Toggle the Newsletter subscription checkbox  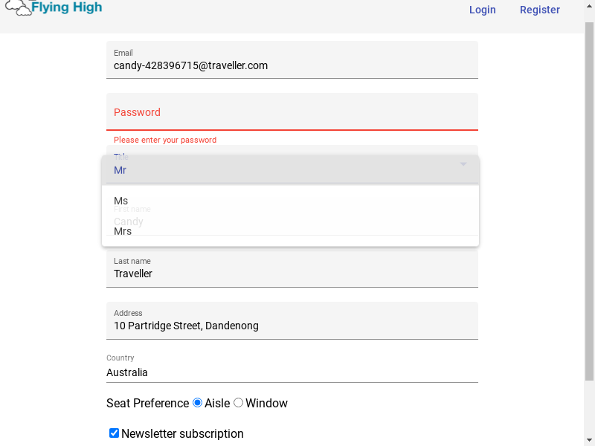pos(114,433)
